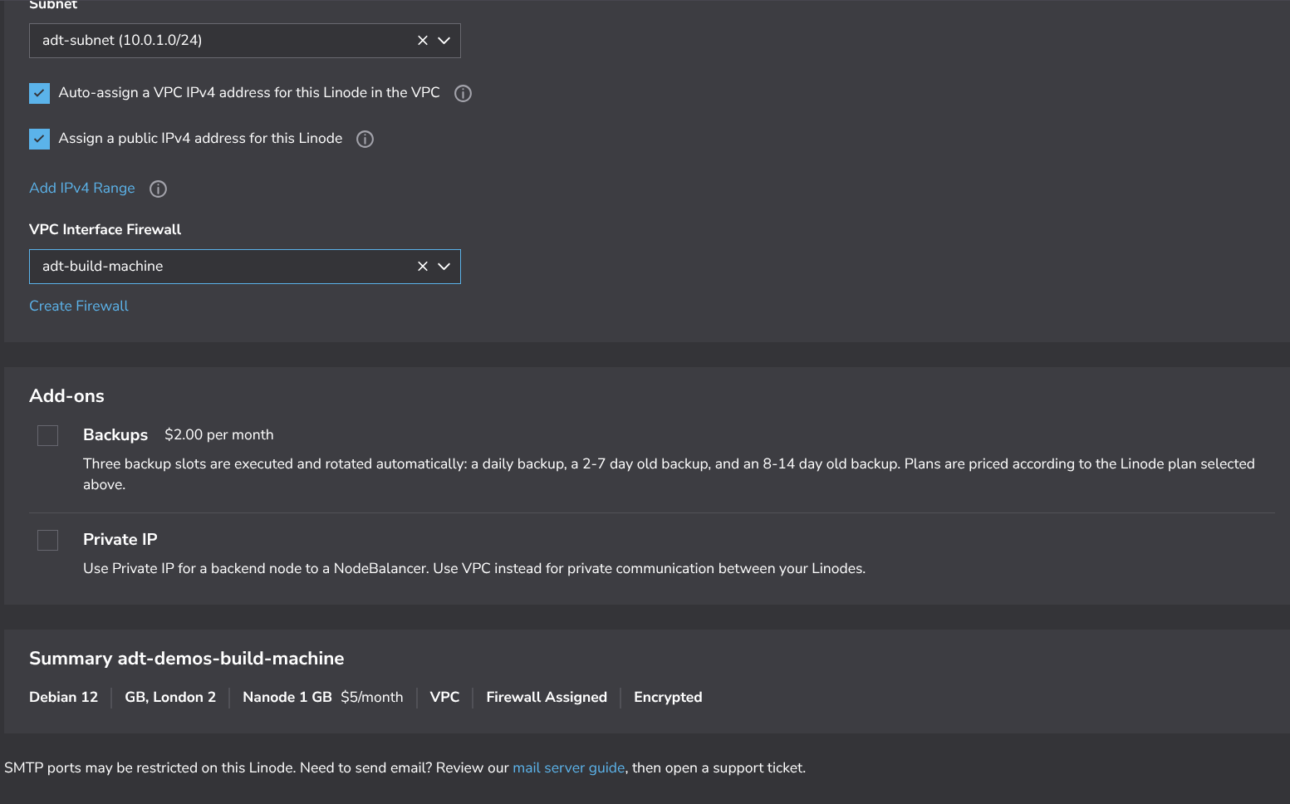Enable the Backups add-on checkbox
This screenshot has height=804, width=1290.
(x=48, y=435)
